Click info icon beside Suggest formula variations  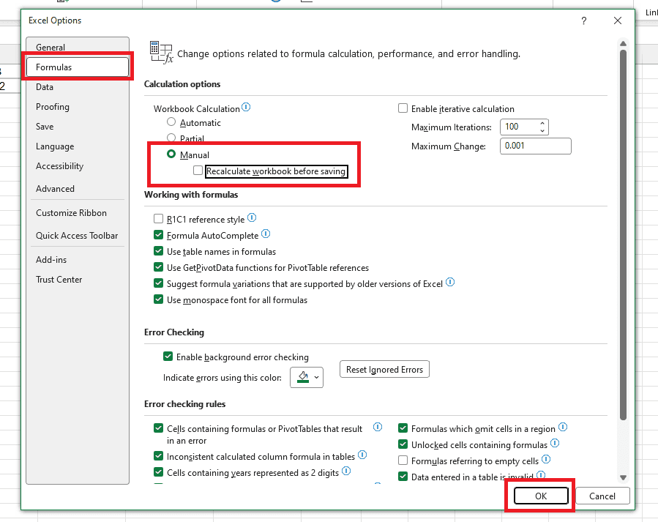point(450,282)
